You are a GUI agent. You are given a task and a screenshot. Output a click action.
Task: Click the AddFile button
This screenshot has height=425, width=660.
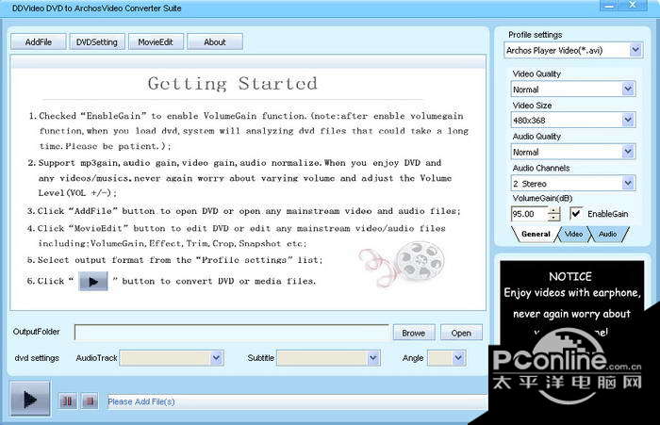(x=39, y=42)
